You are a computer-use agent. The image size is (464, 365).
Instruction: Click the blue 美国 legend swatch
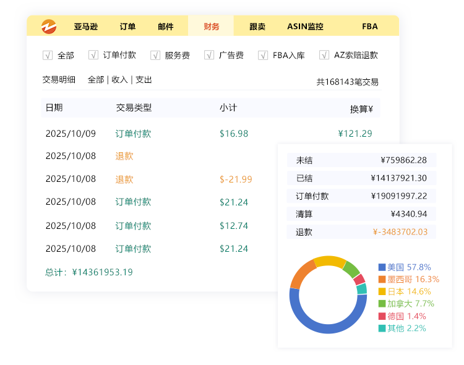click(382, 267)
